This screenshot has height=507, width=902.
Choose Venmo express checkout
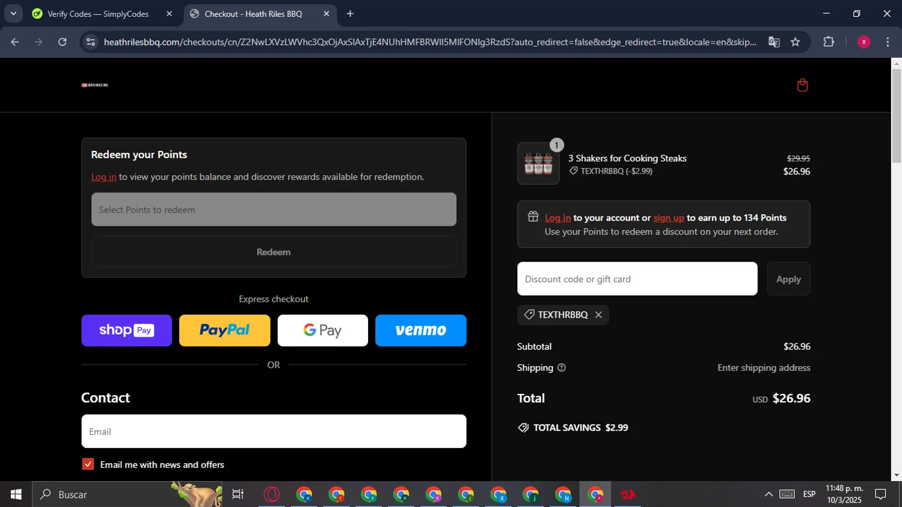[421, 330]
